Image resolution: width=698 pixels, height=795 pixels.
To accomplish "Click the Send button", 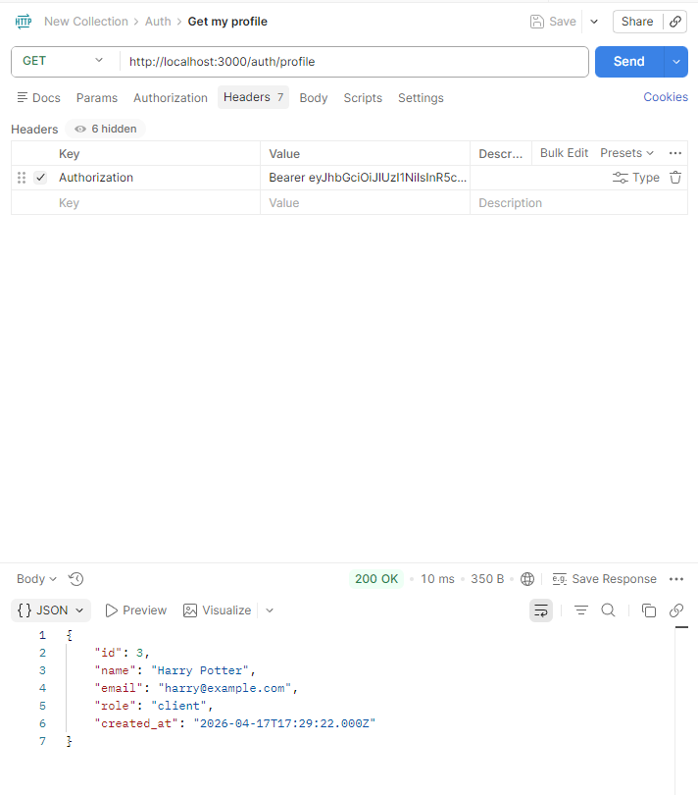I will coord(628,61).
